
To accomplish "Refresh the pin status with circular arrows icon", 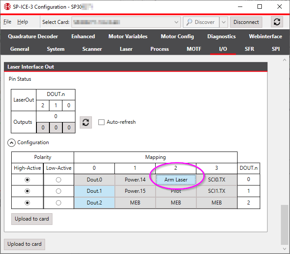I will (x=86, y=122).
